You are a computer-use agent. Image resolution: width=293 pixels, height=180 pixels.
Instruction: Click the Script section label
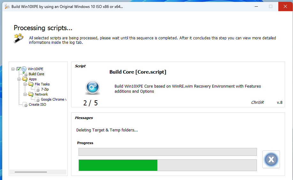[x=80, y=66]
